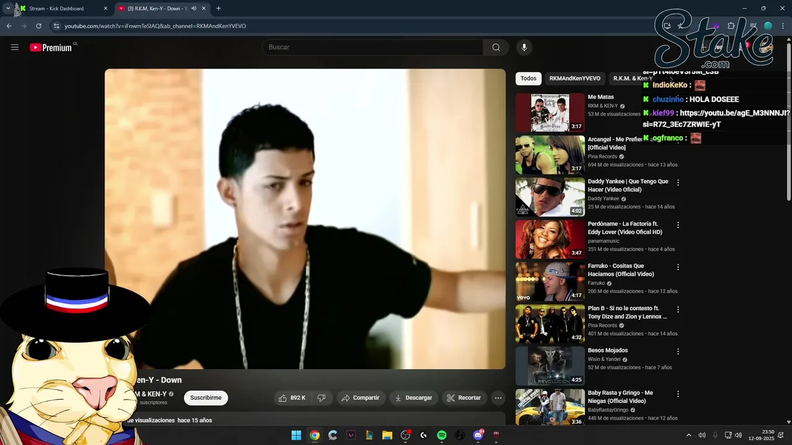
Task: Click the Chrome icon in the taskbar
Action: pos(314,435)
